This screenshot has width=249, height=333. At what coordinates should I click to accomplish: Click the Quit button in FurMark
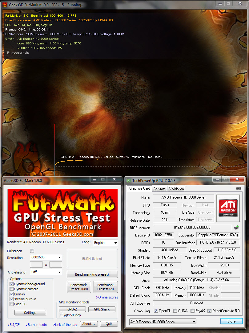click(109, 324)
